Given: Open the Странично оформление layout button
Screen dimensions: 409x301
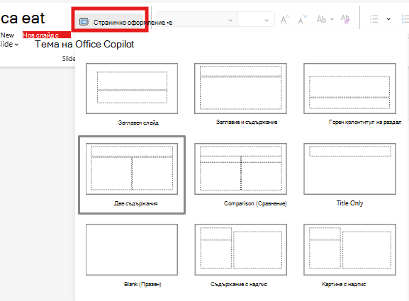Looking at the screenshot, I should pos(110,22).
